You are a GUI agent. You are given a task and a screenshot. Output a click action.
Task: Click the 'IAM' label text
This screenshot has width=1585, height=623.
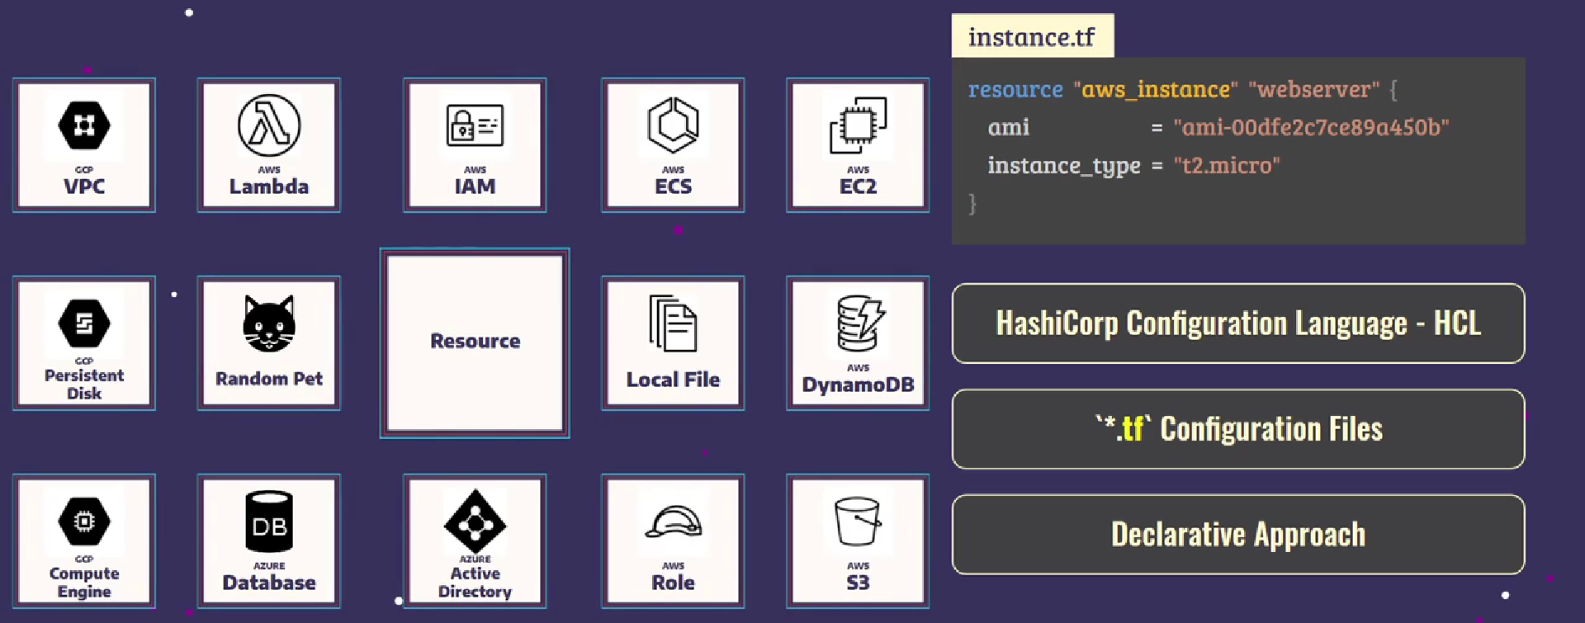475,186
